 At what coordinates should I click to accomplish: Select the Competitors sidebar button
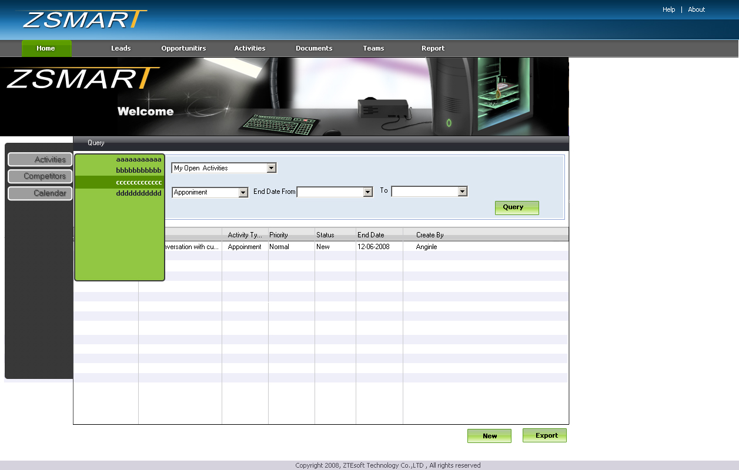click(40, 176)
